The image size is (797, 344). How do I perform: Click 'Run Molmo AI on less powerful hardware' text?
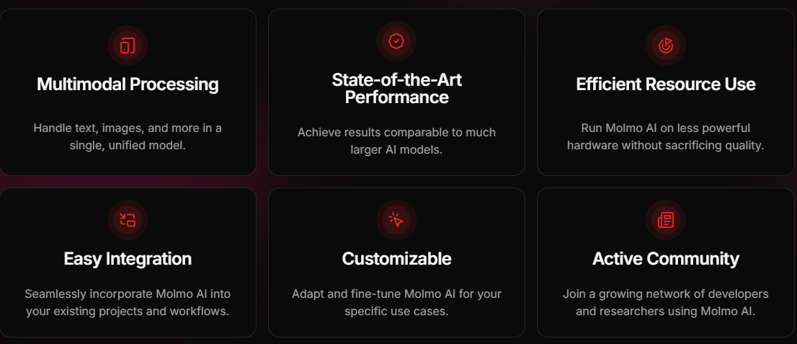point(665,136)
